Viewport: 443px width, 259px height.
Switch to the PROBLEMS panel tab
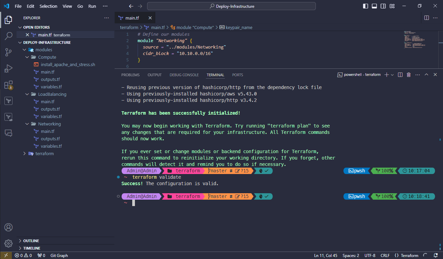pos(131,75)
